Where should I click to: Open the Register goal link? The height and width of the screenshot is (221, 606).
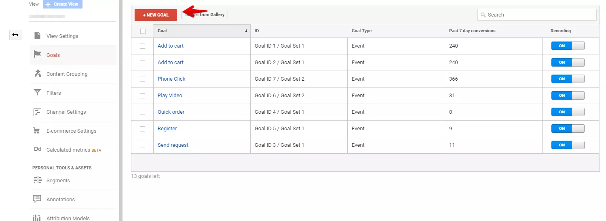click(x=167, y=129)
